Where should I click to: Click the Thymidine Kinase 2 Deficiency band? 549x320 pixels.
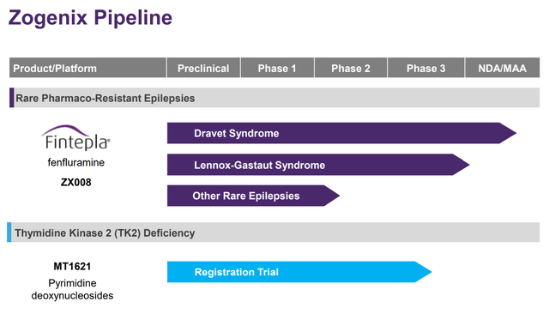[274, 232]
